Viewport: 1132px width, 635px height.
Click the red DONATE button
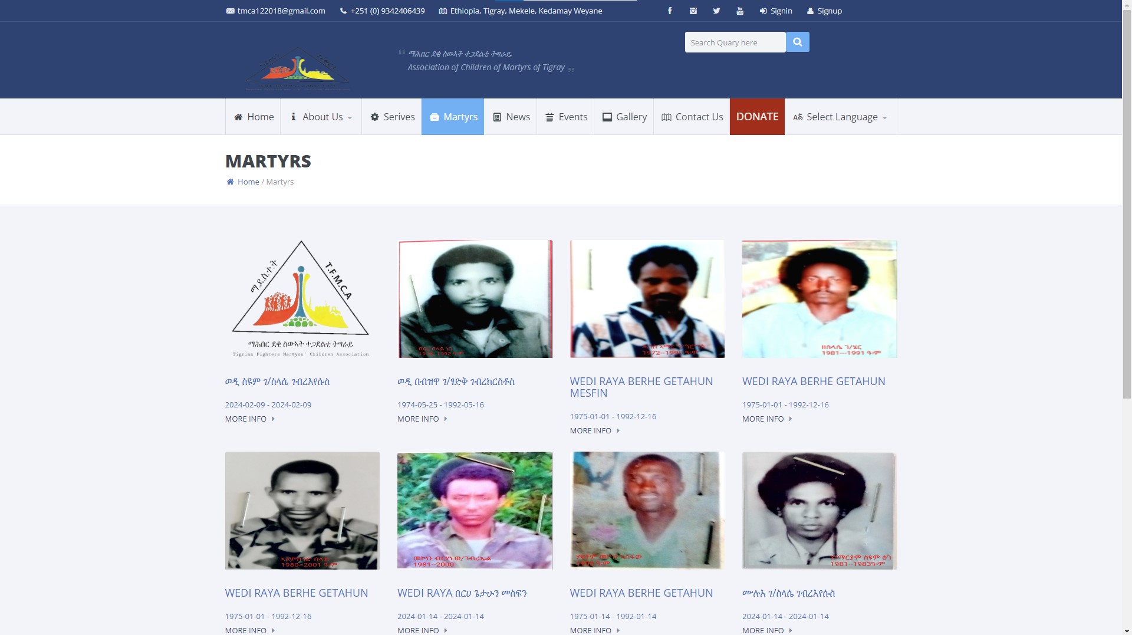[757, 117]
